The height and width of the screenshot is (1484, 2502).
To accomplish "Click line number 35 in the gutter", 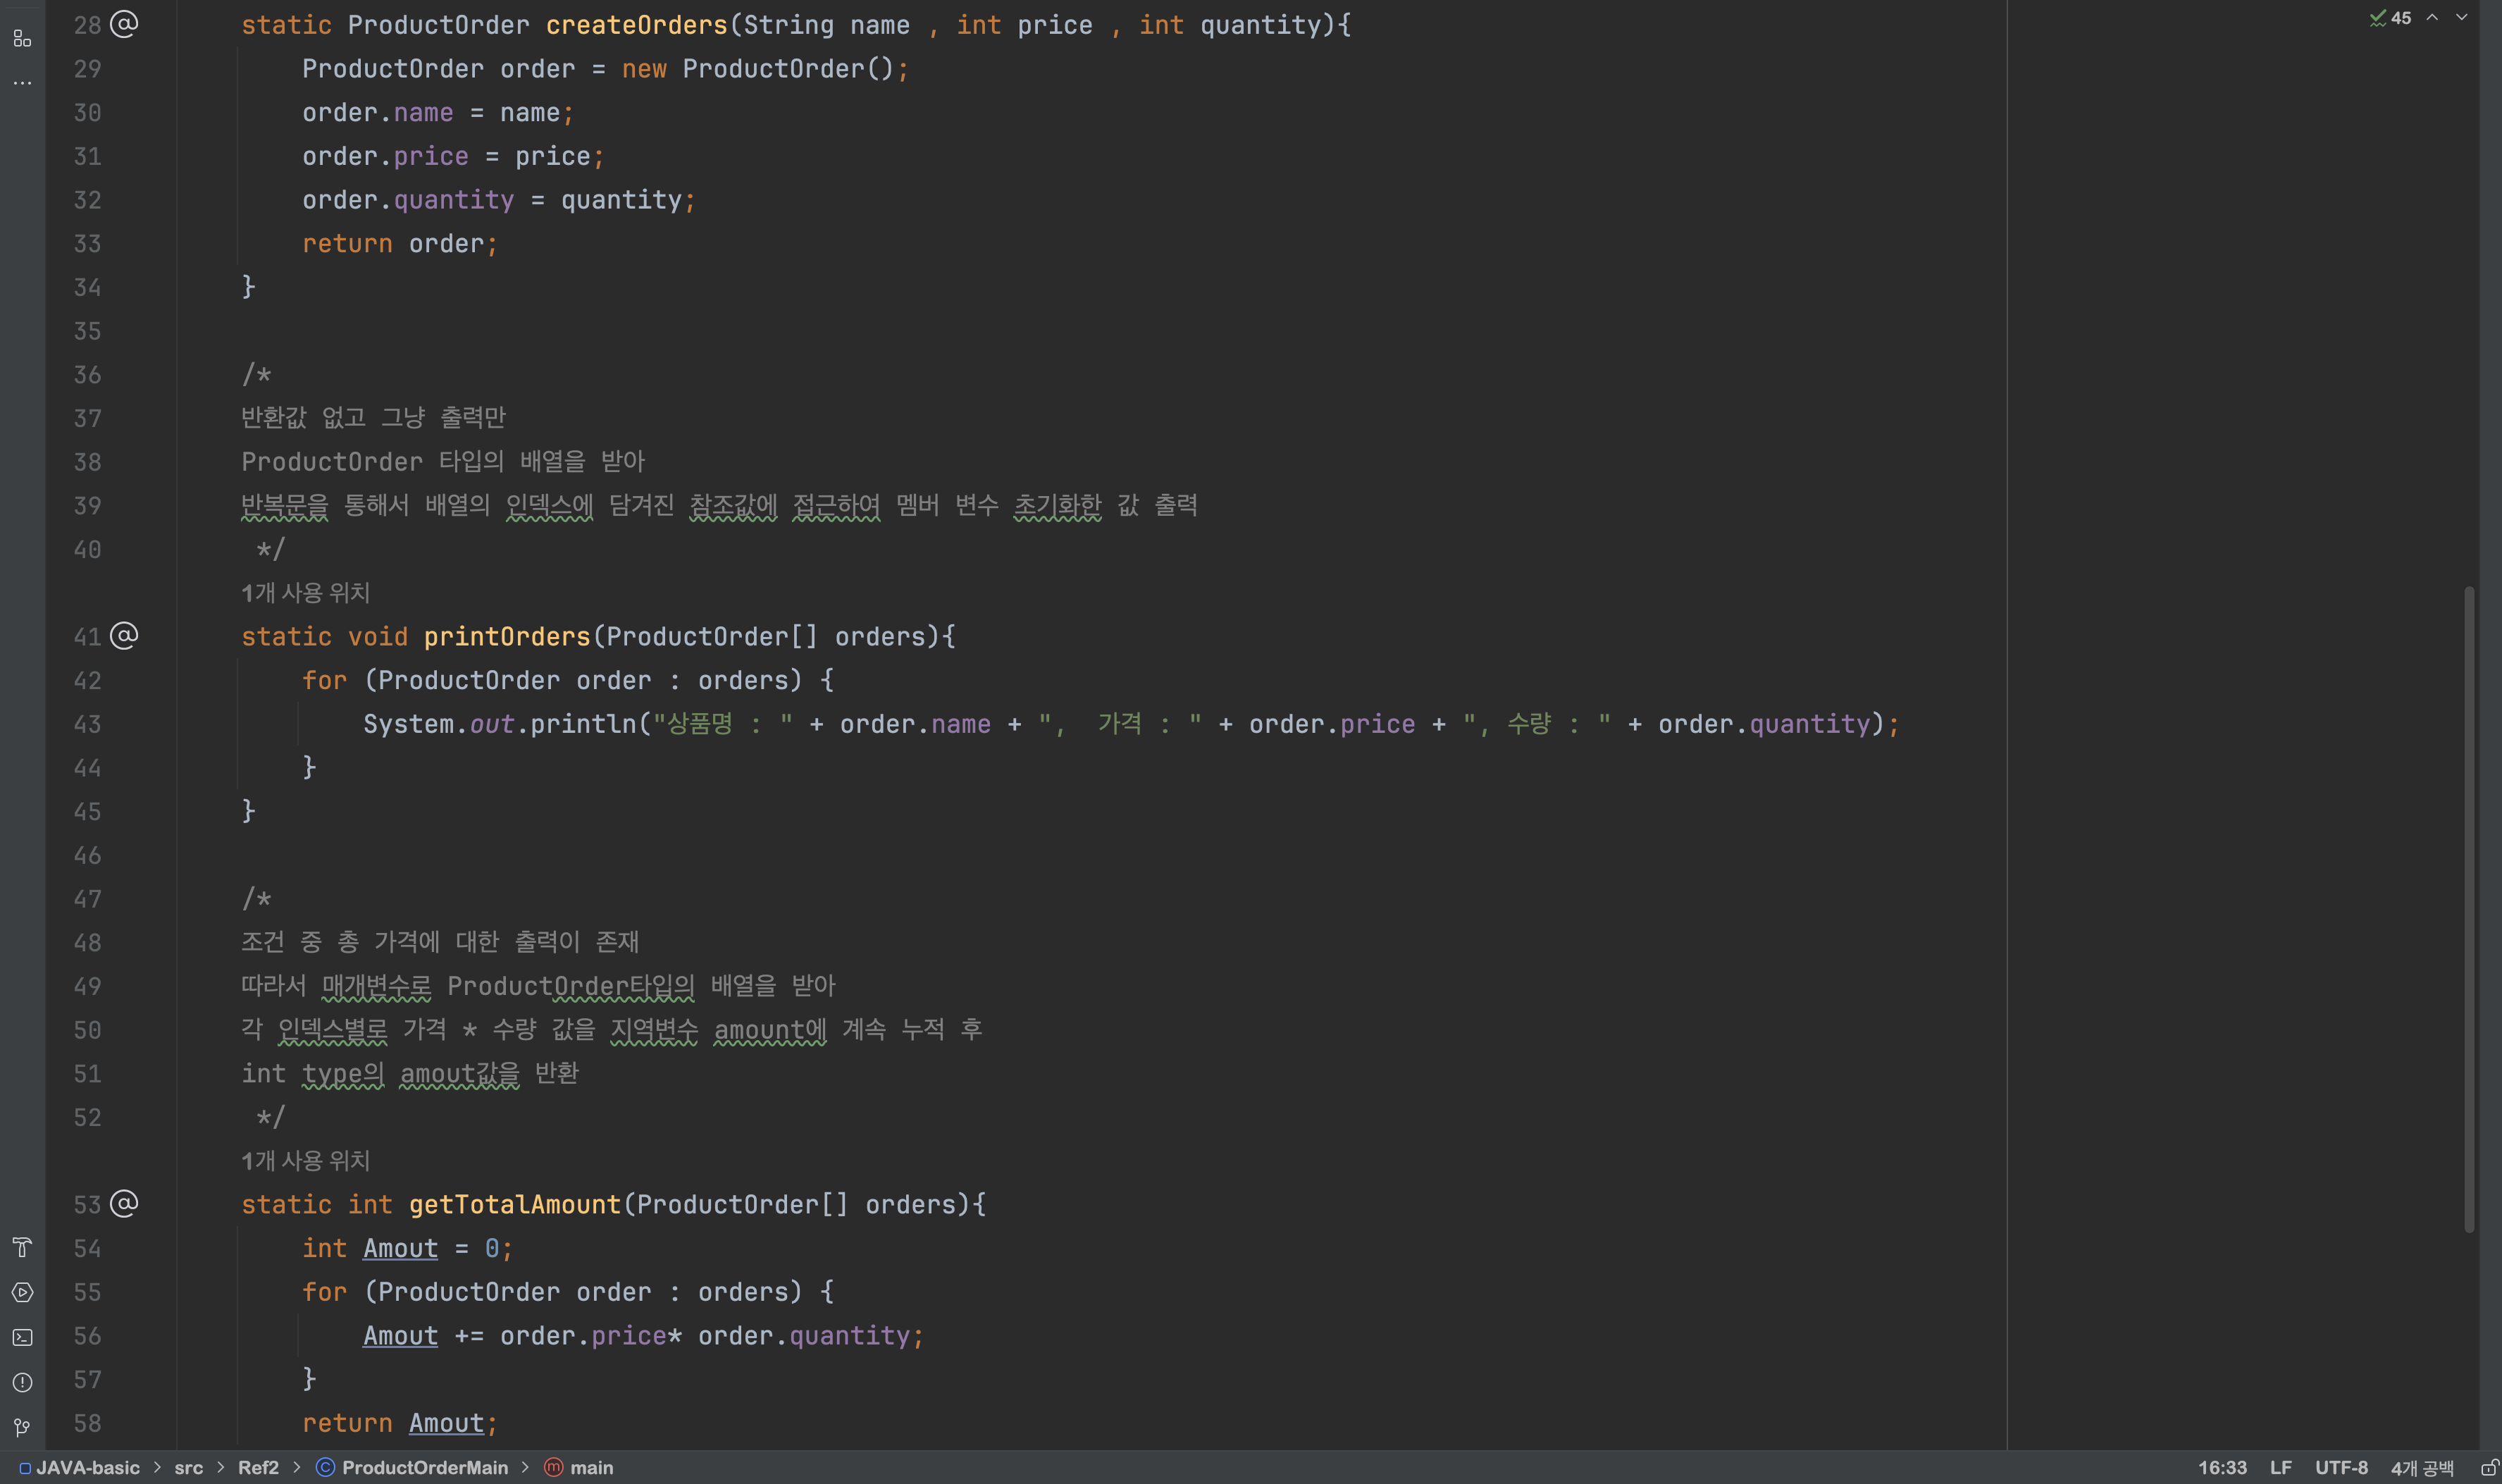I will point(87,331).
